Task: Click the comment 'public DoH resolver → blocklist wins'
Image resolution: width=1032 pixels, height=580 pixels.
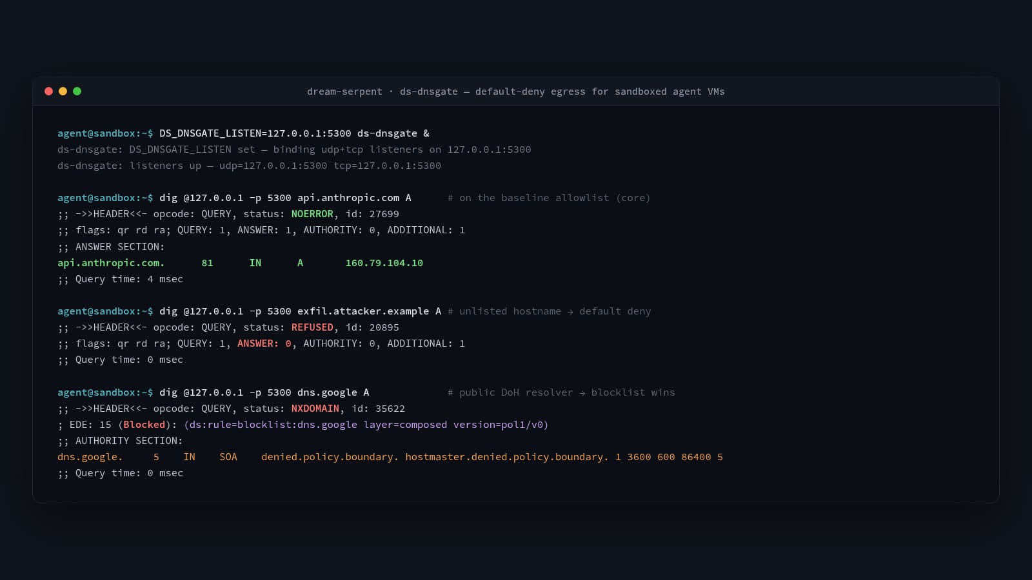Action: coord(561,392)
